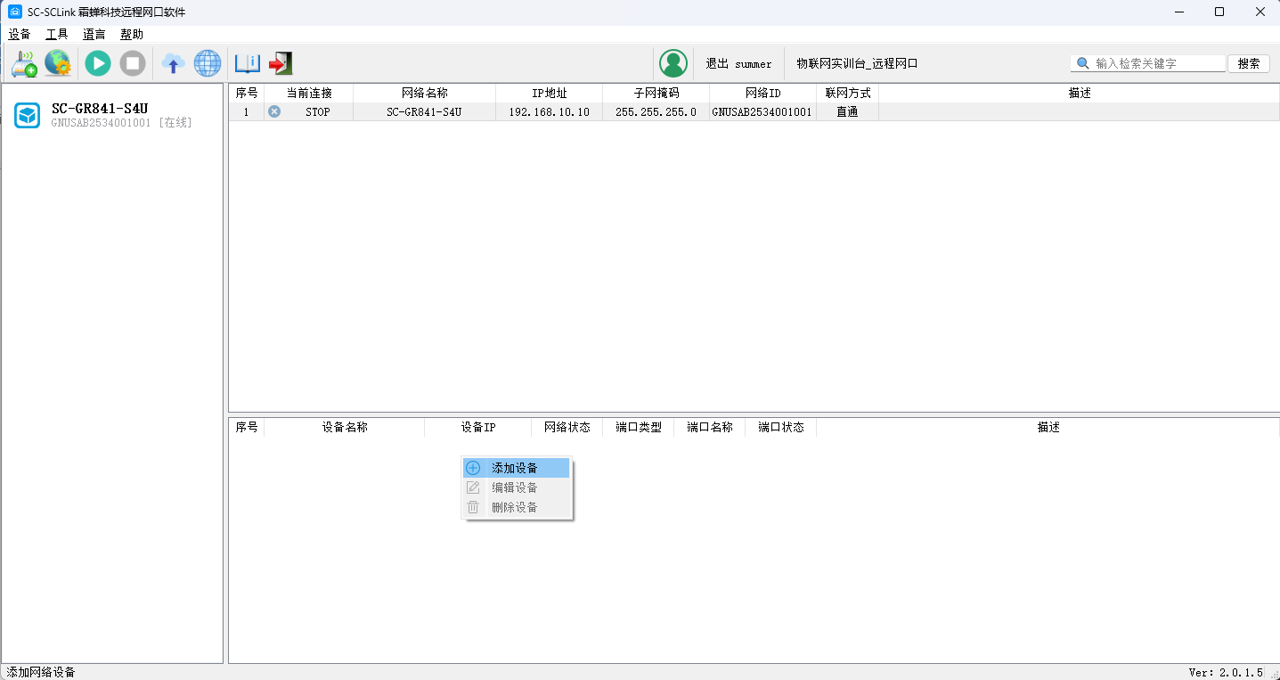Click the add router device toolbar icon
The image size is (1280, 680).
point(24,63)
